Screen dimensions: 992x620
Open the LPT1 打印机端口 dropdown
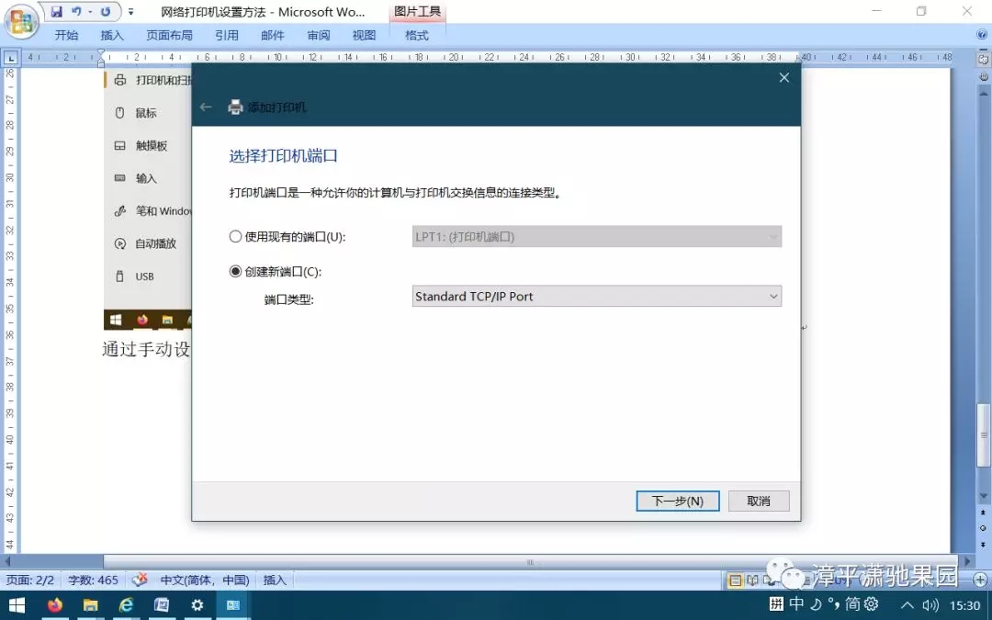774,236
